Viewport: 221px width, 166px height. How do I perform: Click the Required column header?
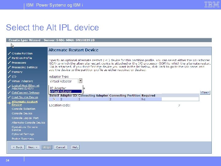click(x=148, y=96)
